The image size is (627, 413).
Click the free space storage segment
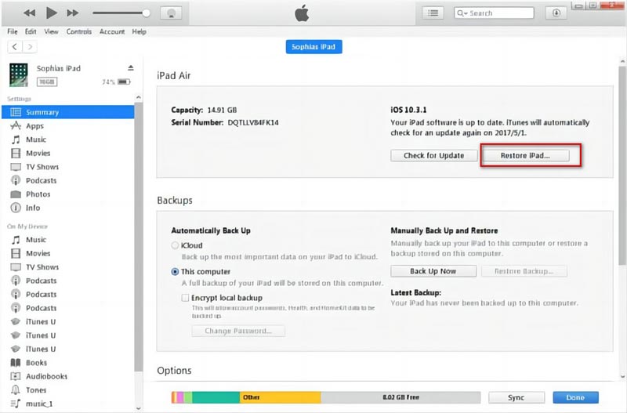click(x=400, y=397)
